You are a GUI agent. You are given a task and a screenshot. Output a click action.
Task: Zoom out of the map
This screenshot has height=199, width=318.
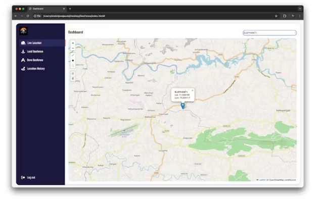click(73, 48)
